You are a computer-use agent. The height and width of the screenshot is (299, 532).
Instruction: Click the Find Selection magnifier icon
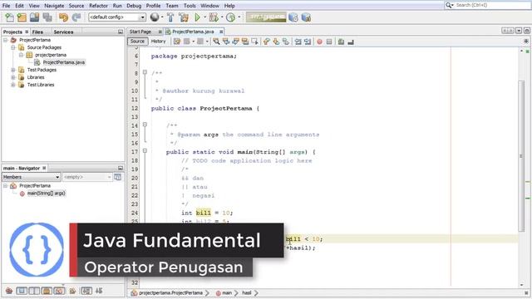pyautogui.click(x=216, y=42)
